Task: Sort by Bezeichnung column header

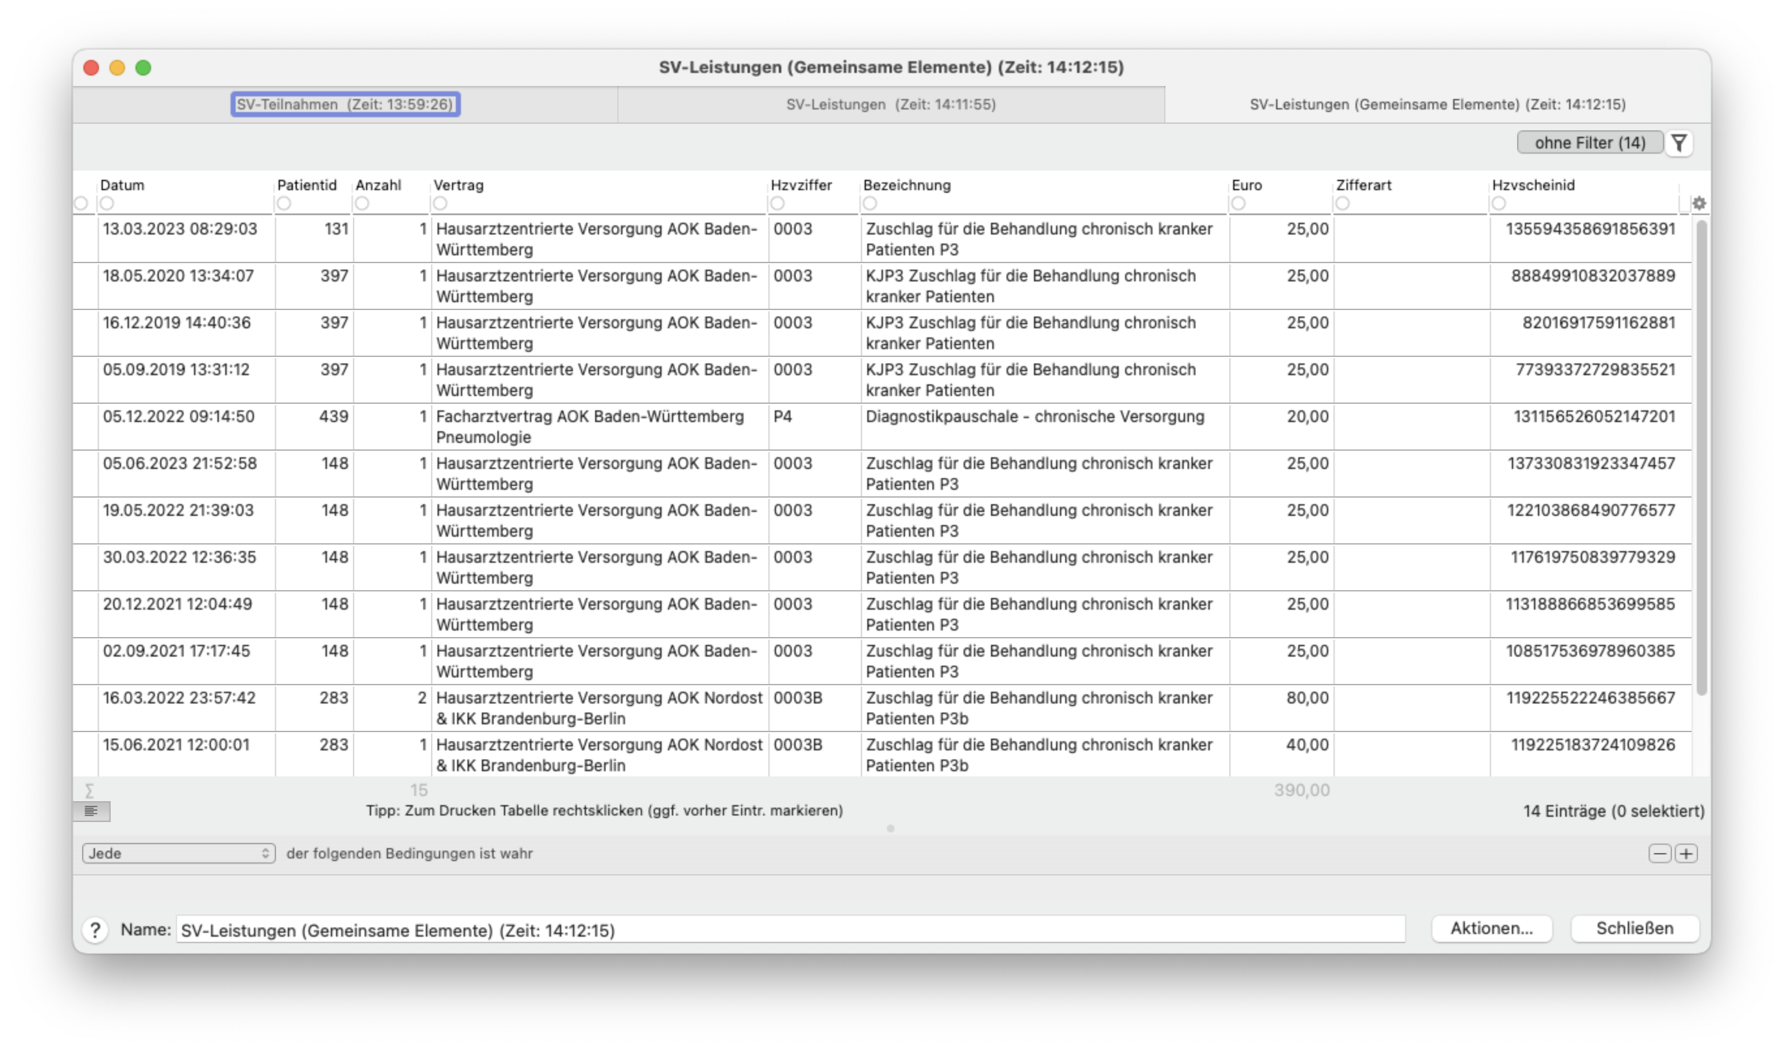Action: coord(907,185)
